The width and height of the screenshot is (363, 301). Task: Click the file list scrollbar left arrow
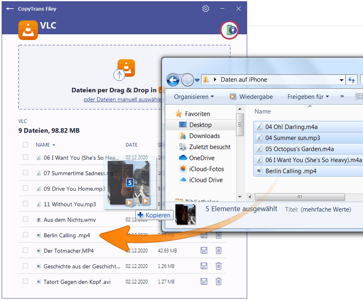point(250,197)
